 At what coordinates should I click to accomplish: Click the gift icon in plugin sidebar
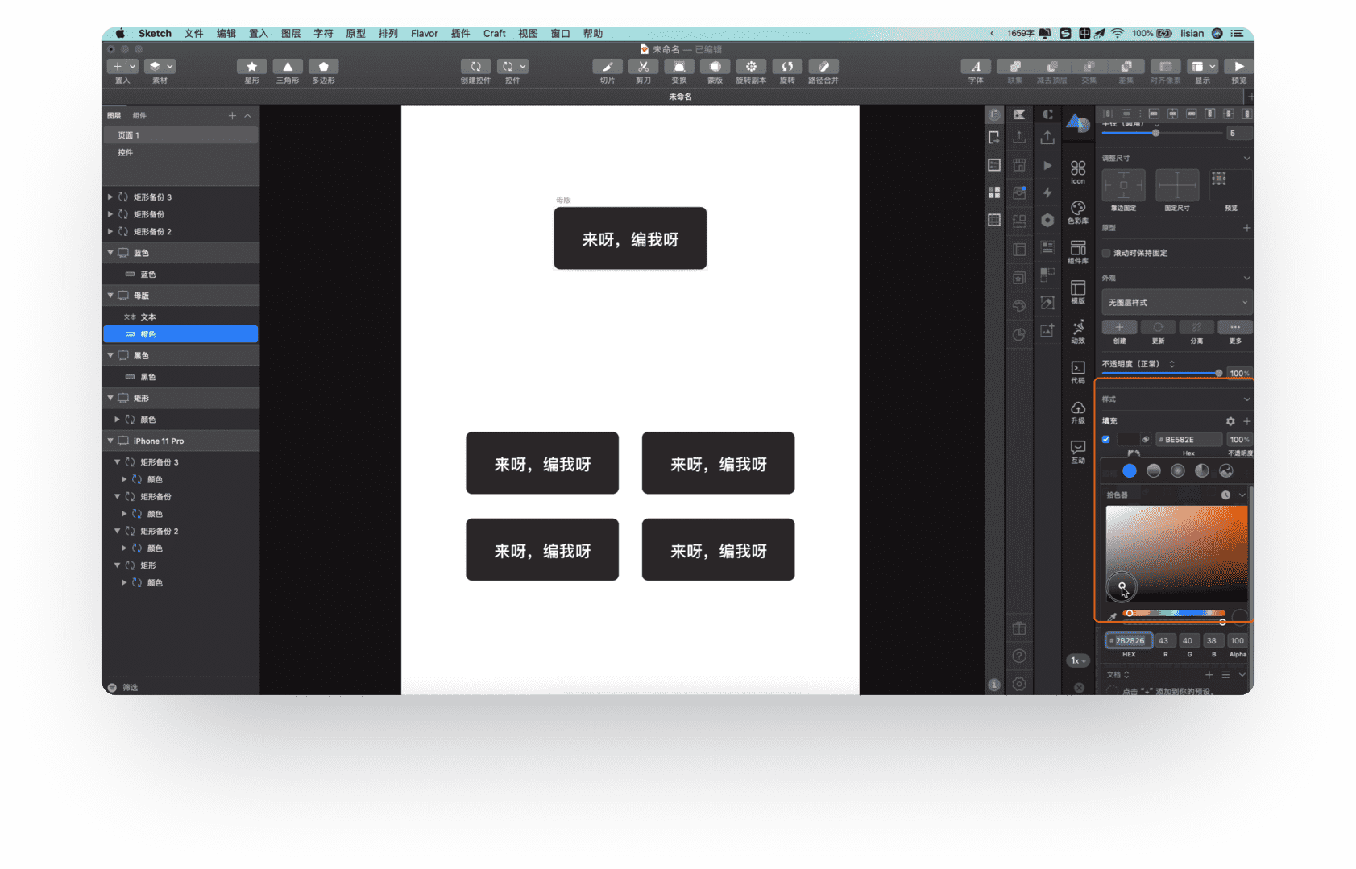pyautogui.click(x=1019, y=628)
